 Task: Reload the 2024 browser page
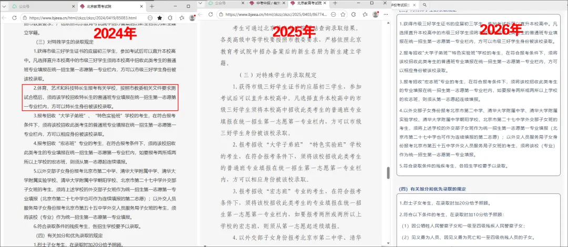[x=15, y=18]
